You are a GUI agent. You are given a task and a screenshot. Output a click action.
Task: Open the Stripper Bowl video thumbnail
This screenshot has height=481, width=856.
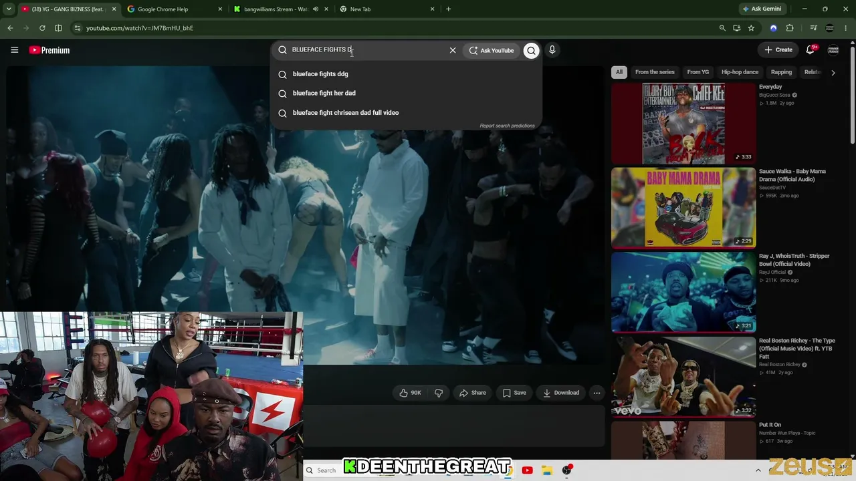(683, 292)
